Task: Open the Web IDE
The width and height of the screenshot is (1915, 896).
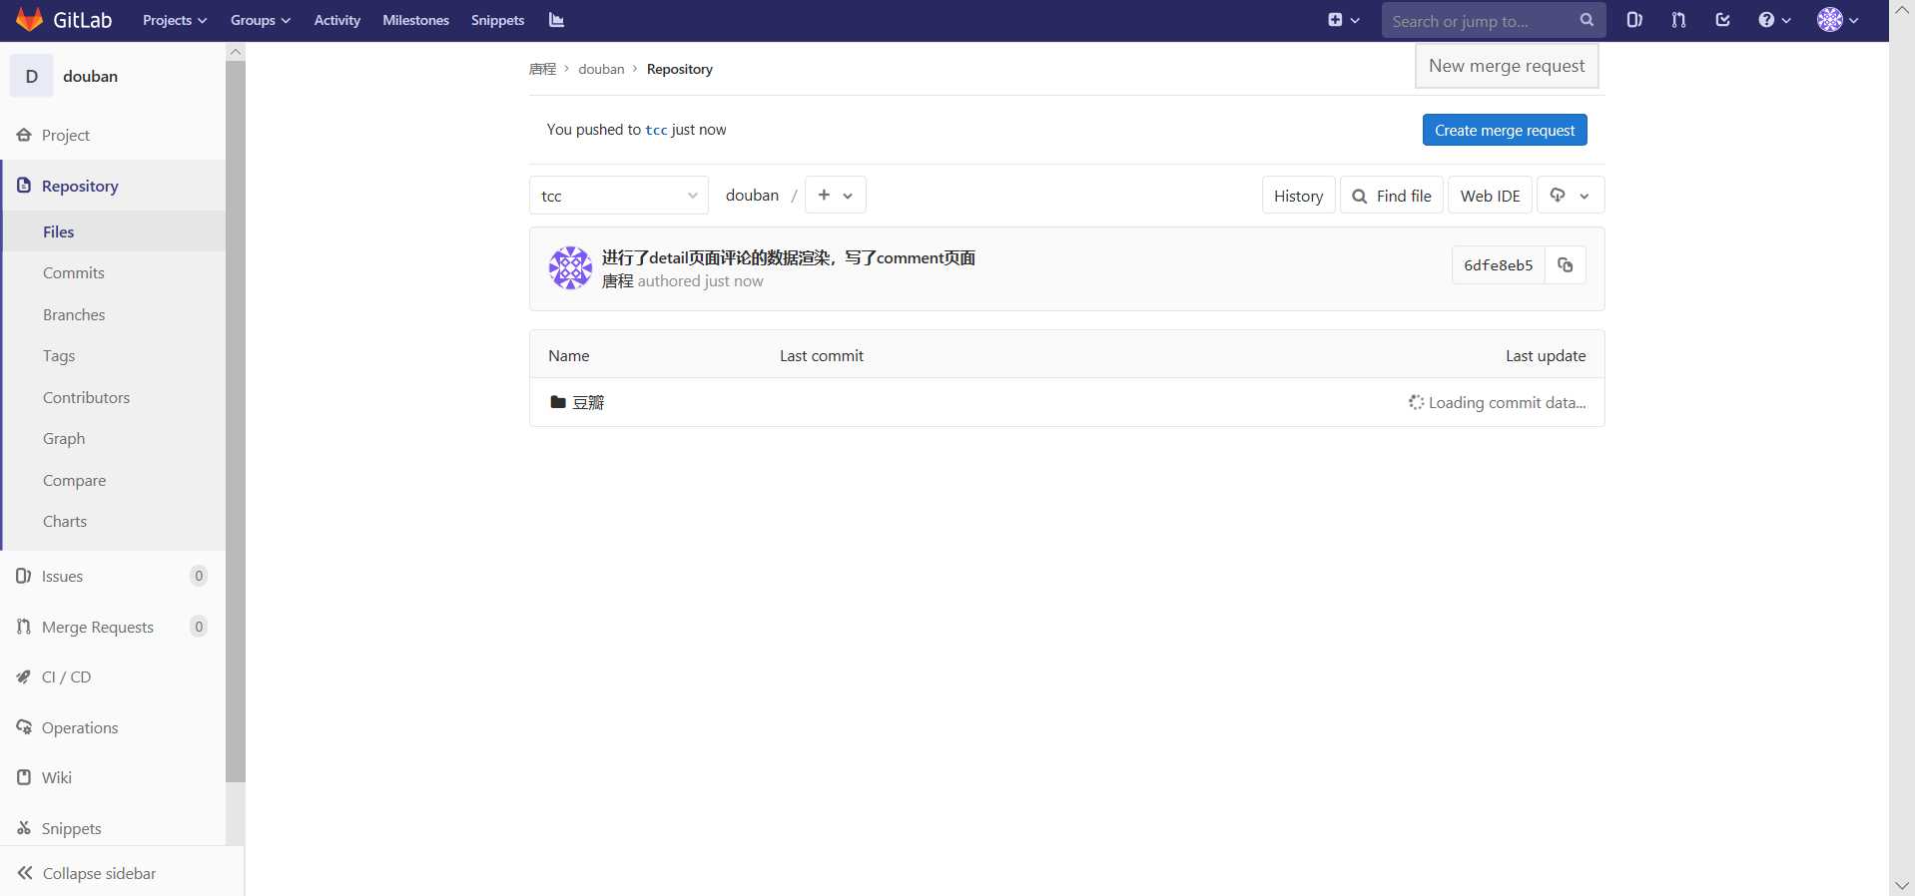Action: click(x=1490, y=196)
